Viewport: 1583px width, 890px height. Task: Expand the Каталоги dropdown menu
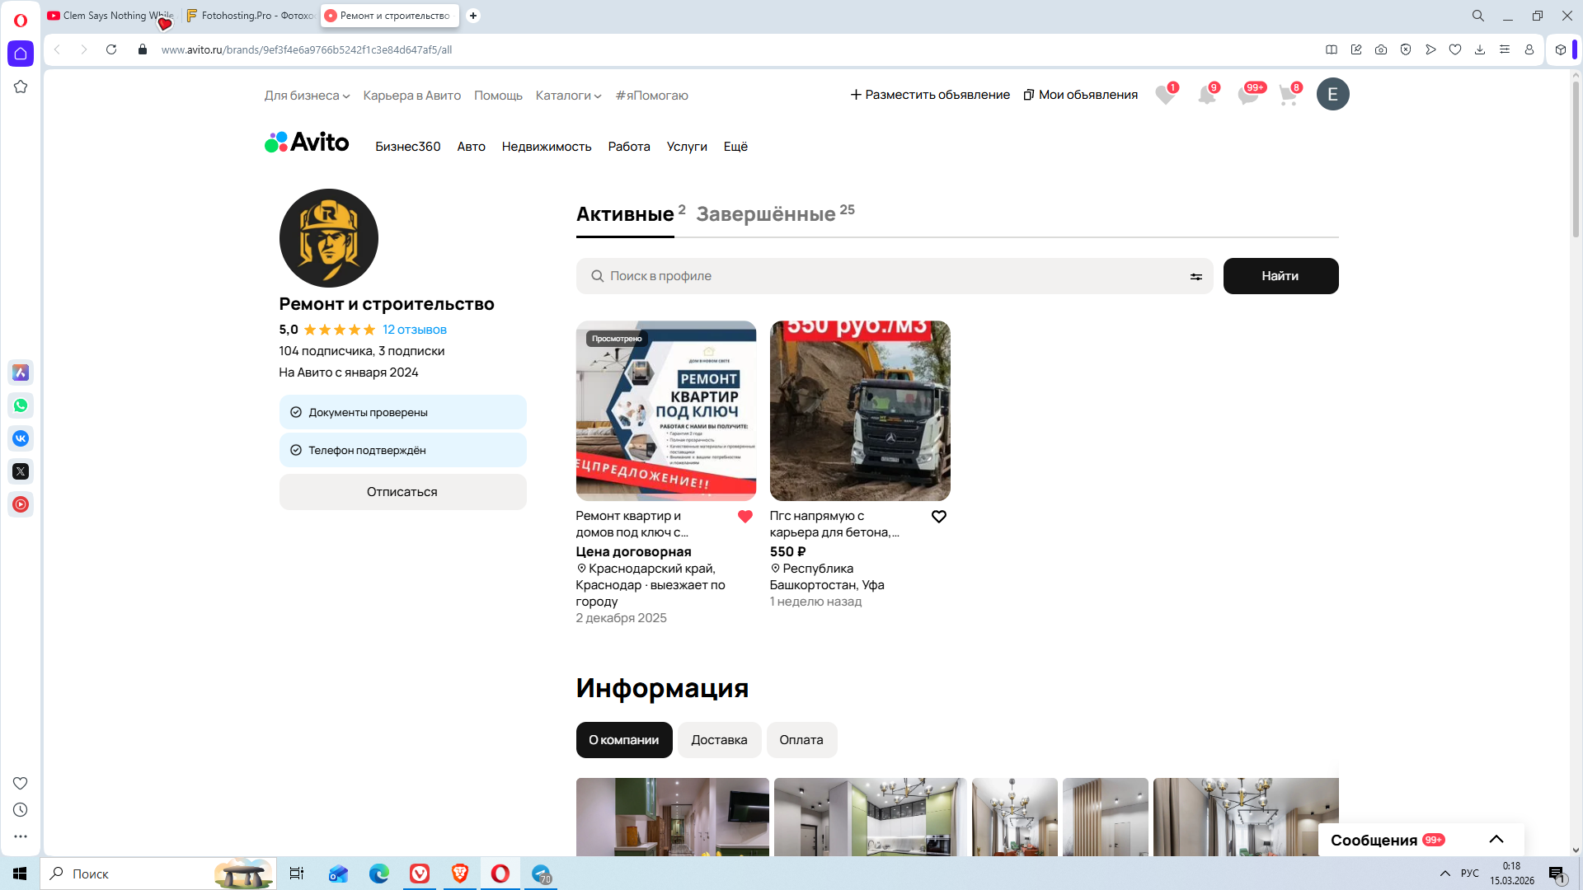tap(568, 96)
